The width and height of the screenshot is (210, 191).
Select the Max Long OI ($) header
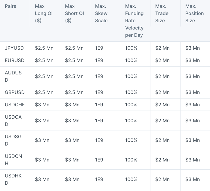(44, 14)
